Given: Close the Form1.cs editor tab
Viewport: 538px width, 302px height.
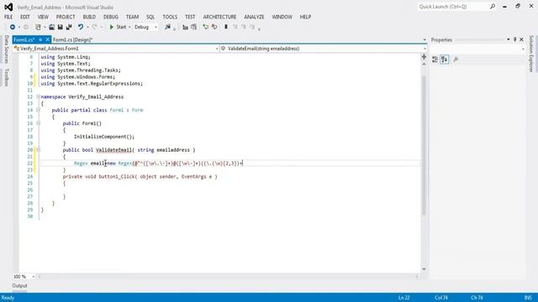Looking at the screenshot, I should pyautogui.click(x=47, y=39).
